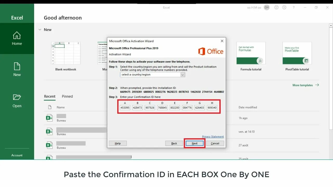This screenshot has width=333, height=187.
Task: Click Confirmation ID field H
Action: tap(212, 108)
